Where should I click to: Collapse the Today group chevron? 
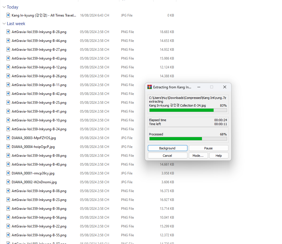4,7
